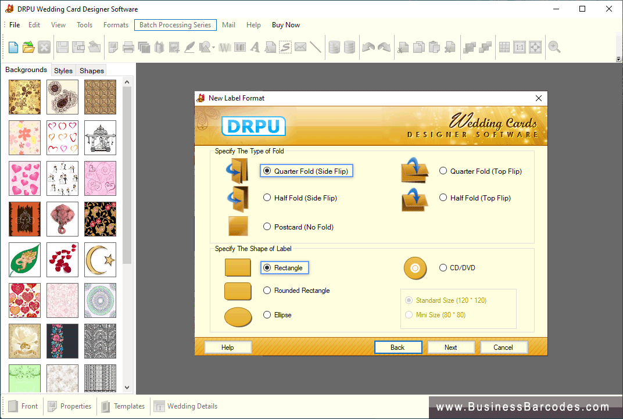The width and height of the screenshot is (623, 419).
Task: Click the Back button in the dialog
Action: [x=398, y=348]
